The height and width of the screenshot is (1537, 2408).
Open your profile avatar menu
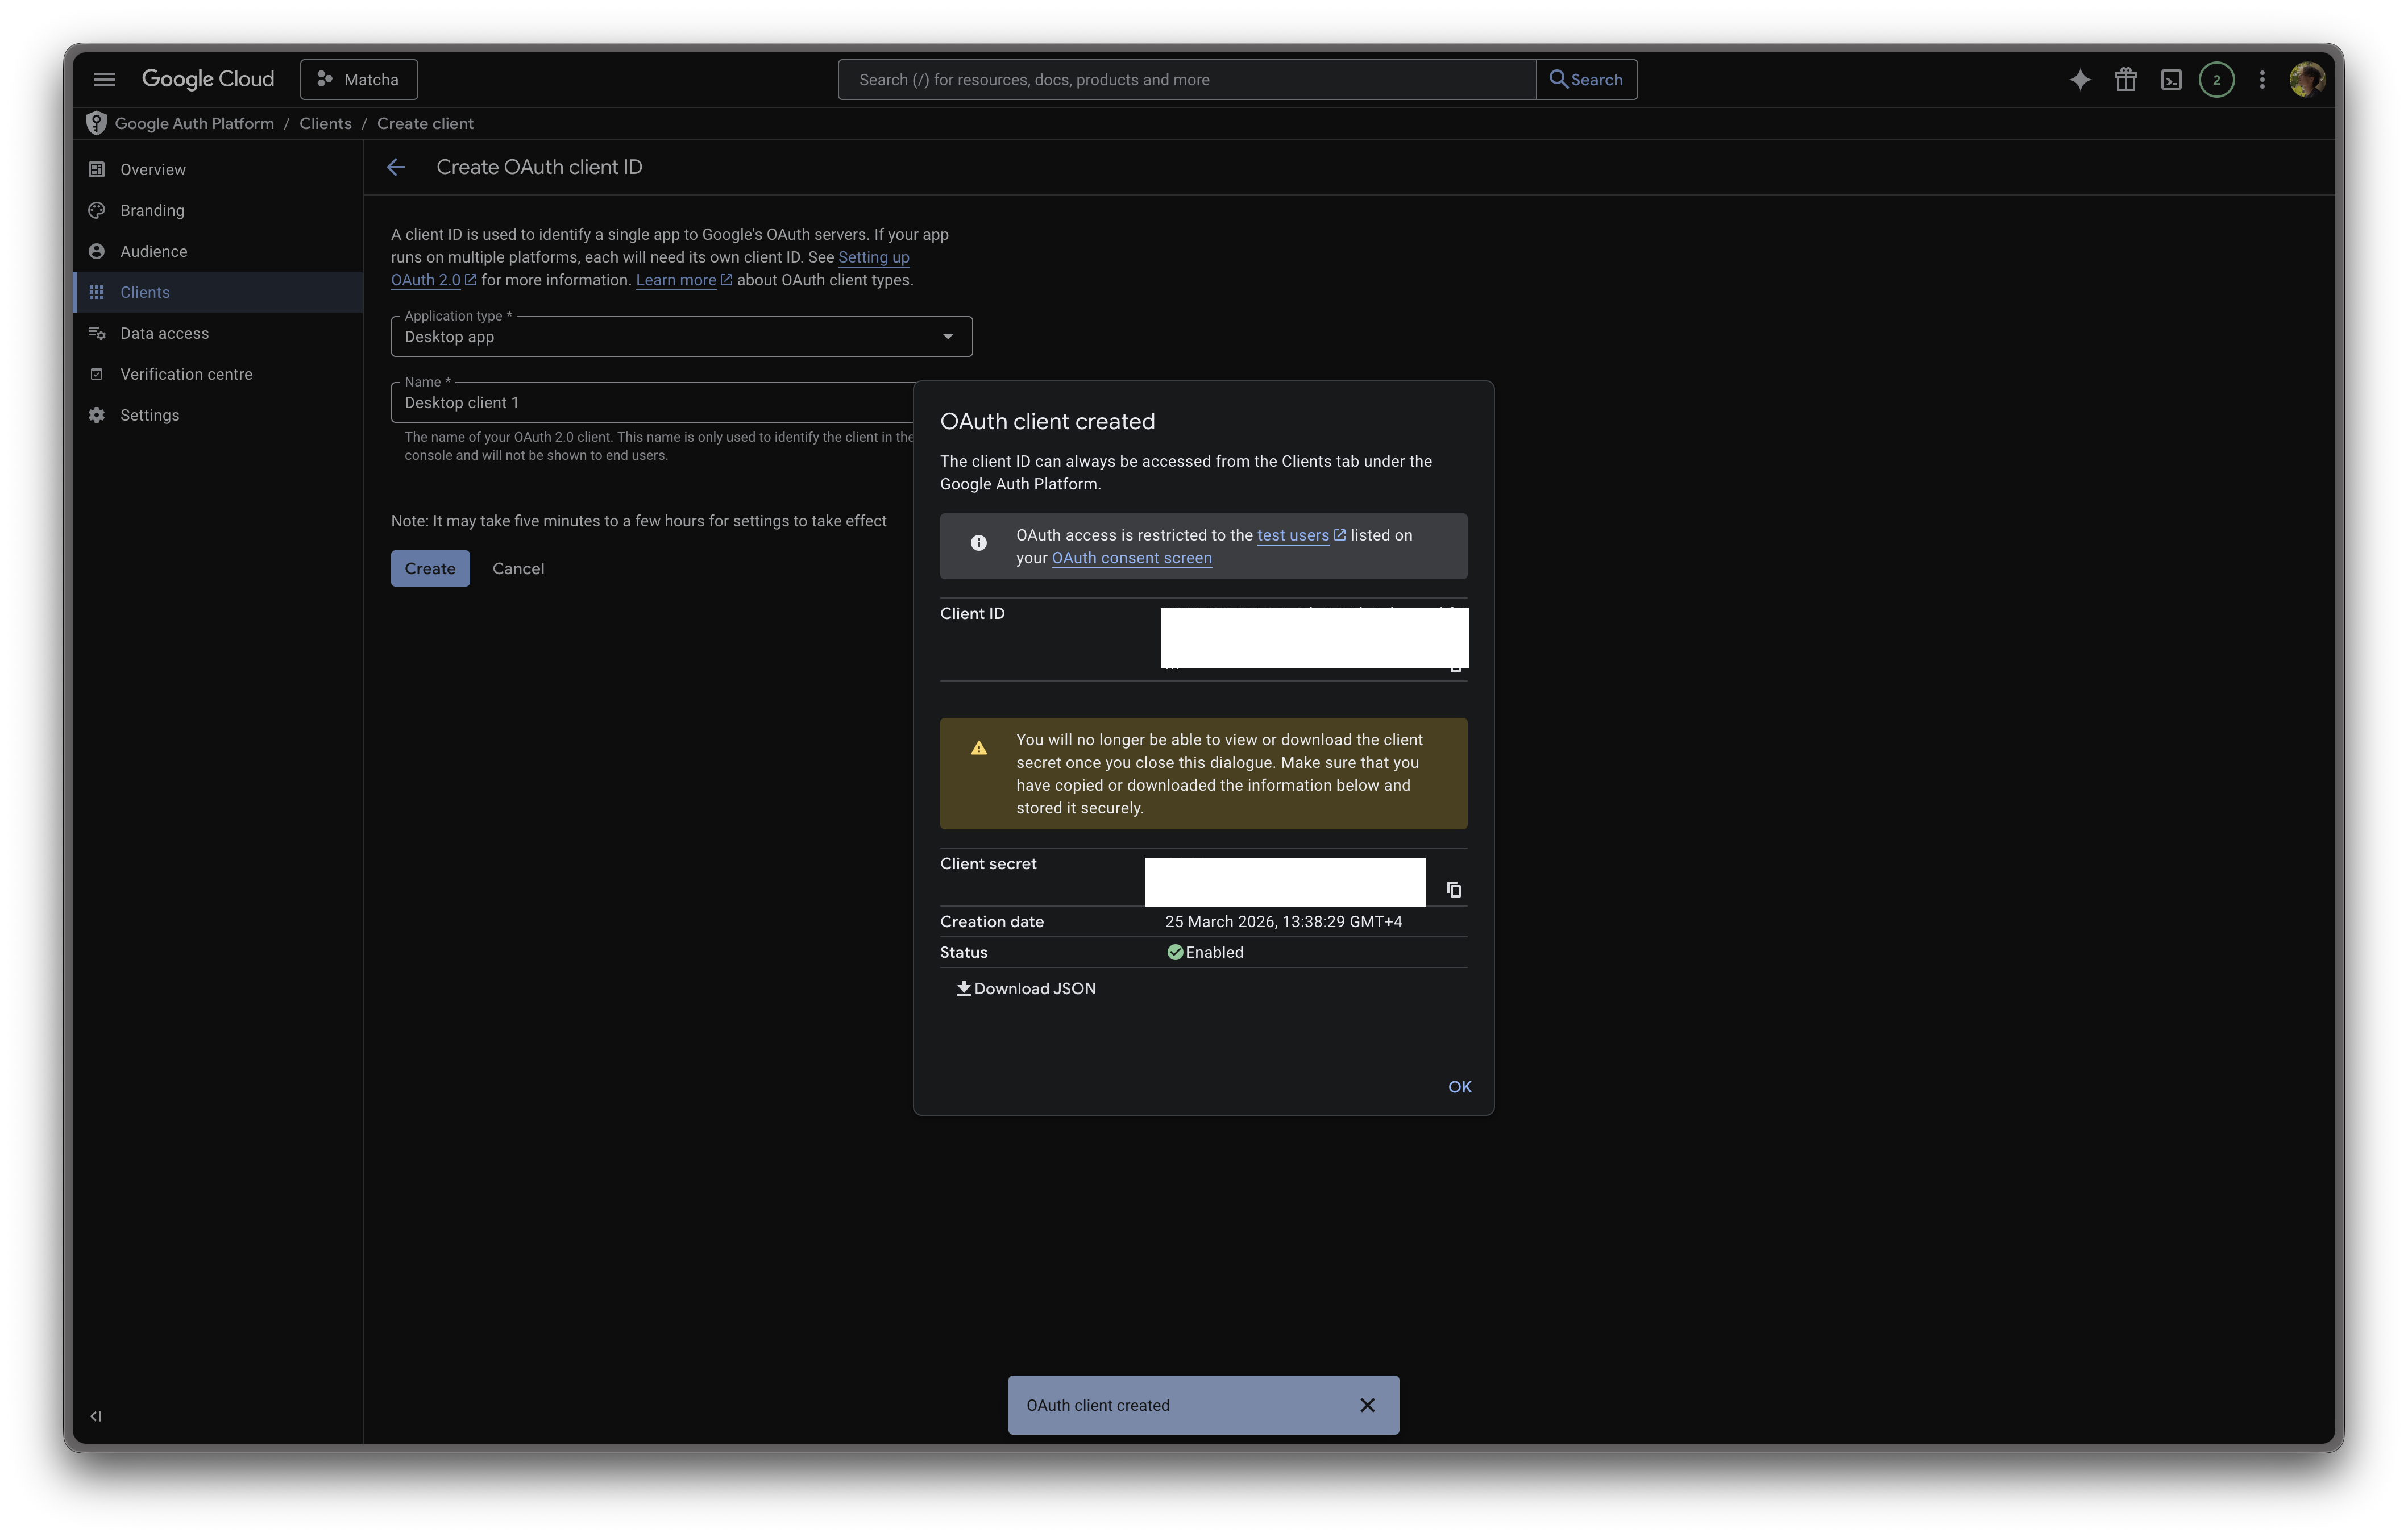coord(2306,79)
